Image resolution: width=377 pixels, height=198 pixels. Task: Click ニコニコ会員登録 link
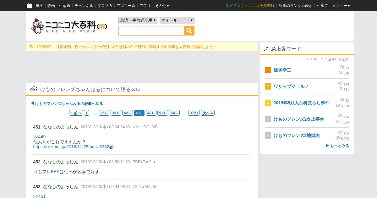click(x=260, y=6)
